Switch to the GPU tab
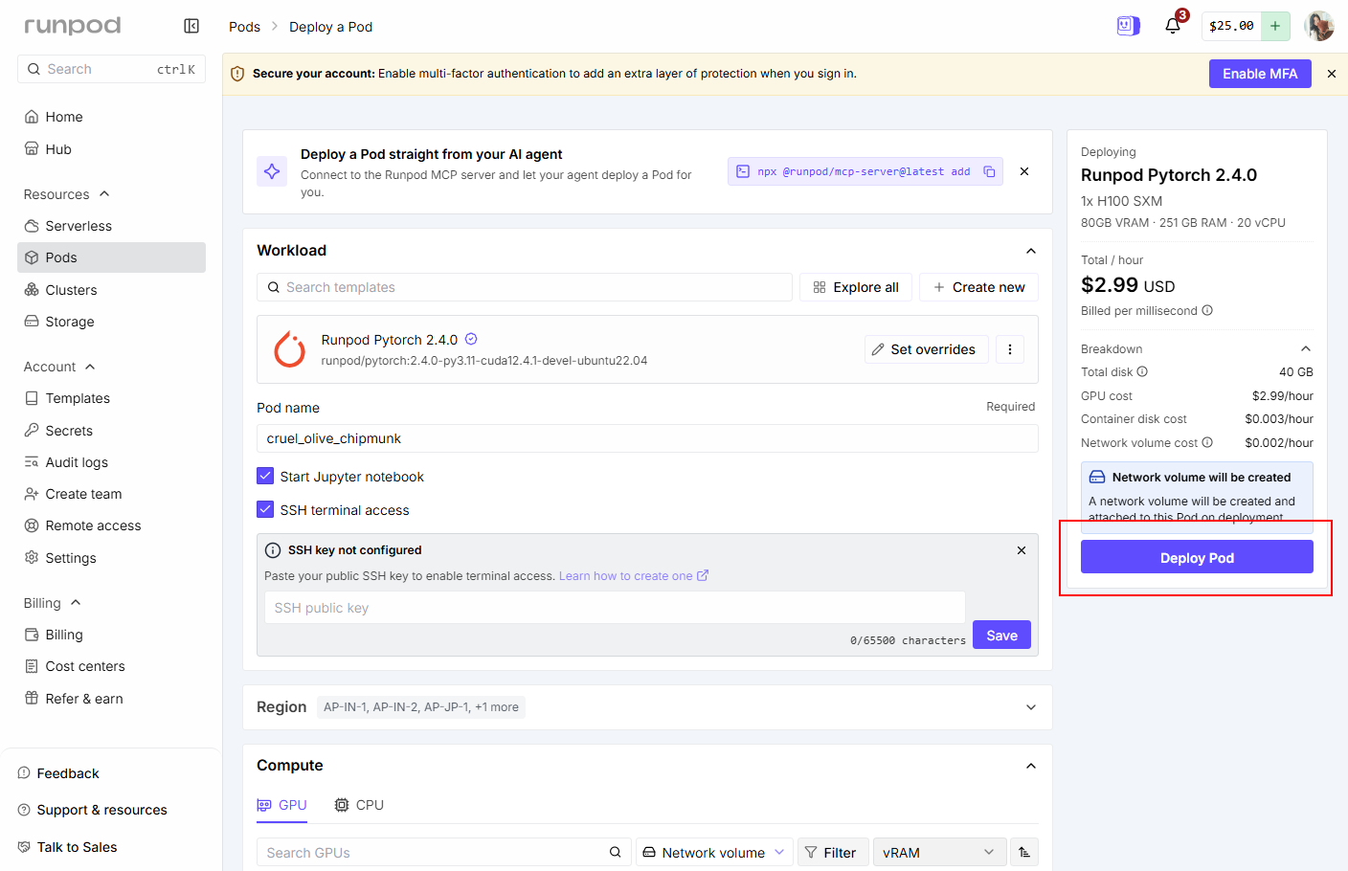The height and width of the screenshot is (871, 1348). pyautogui.click(x=282, y=805)
